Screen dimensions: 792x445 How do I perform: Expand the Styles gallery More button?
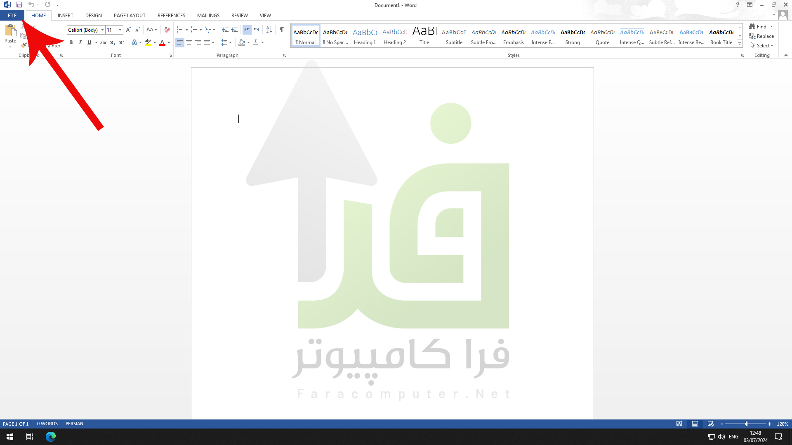tap(740, 44)
